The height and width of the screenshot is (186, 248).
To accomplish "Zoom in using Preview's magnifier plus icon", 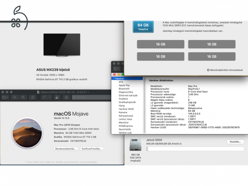I will (23, 97).
